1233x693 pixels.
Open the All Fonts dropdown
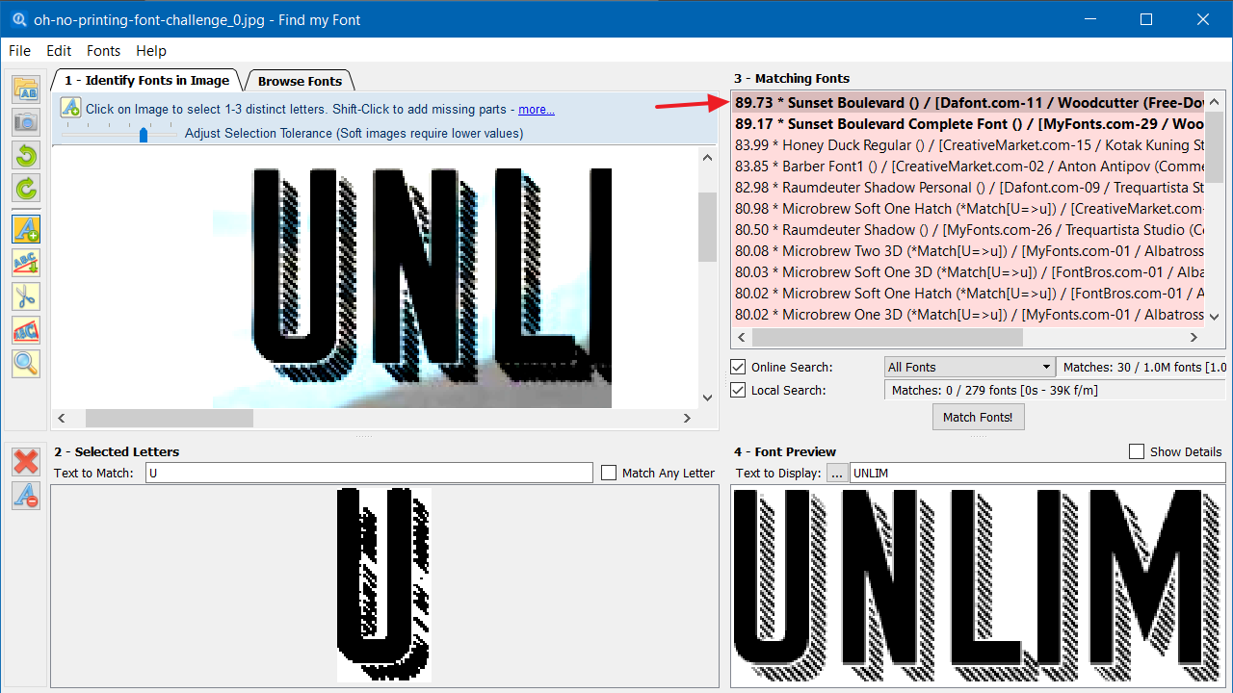970,367
